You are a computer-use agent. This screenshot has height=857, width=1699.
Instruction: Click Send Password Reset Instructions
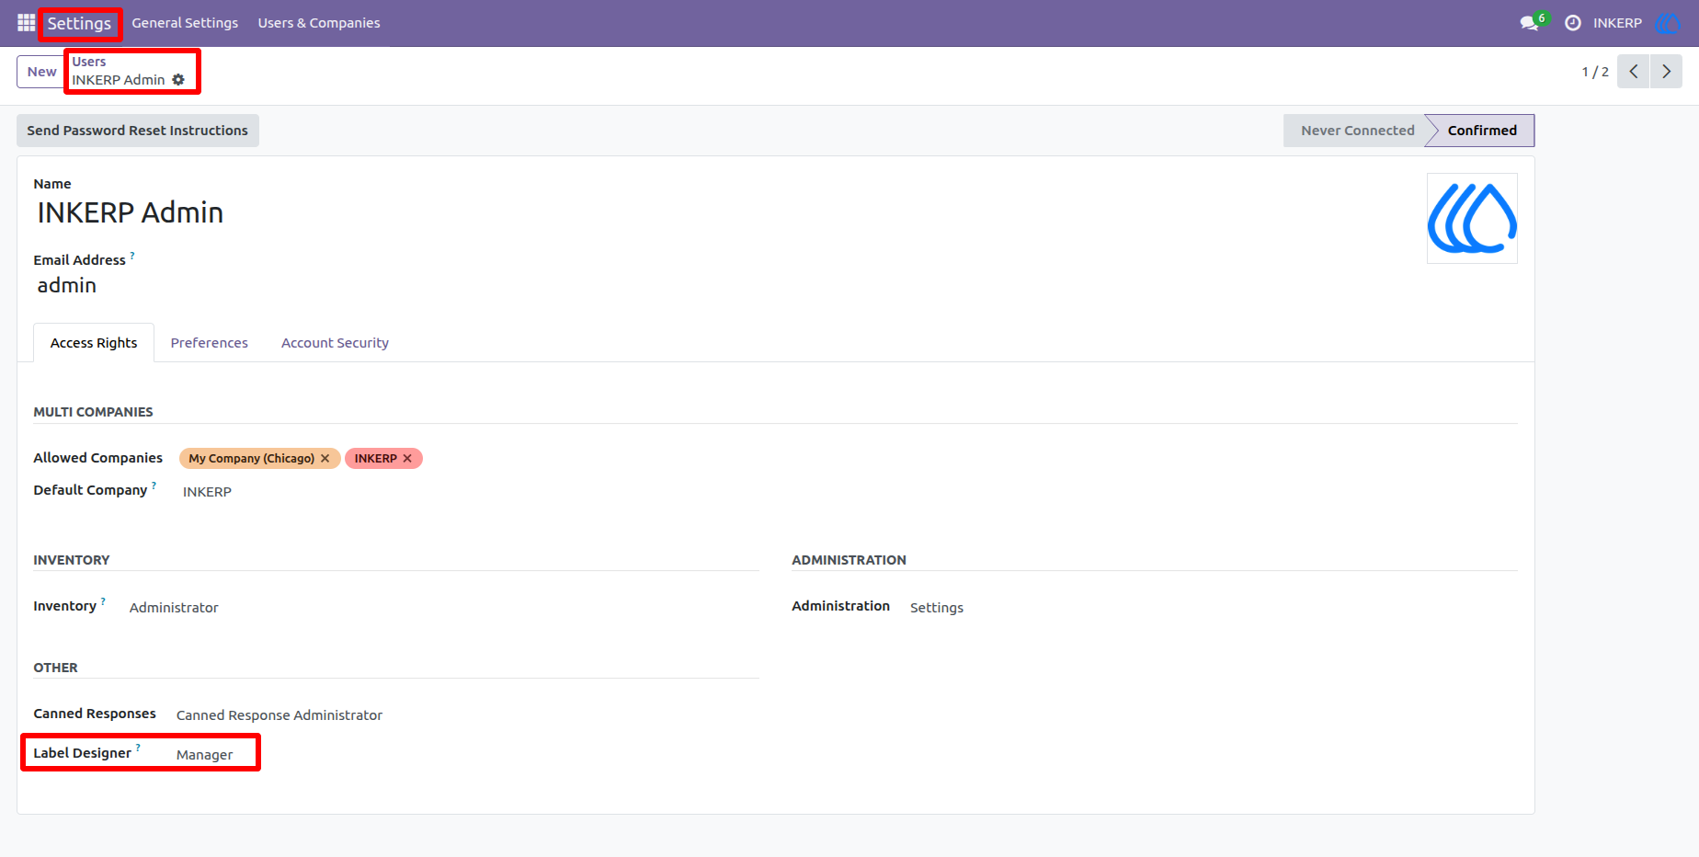(x=138, y=131)
